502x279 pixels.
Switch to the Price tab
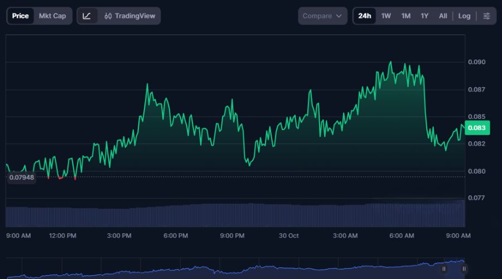click(x=20, y=16)
